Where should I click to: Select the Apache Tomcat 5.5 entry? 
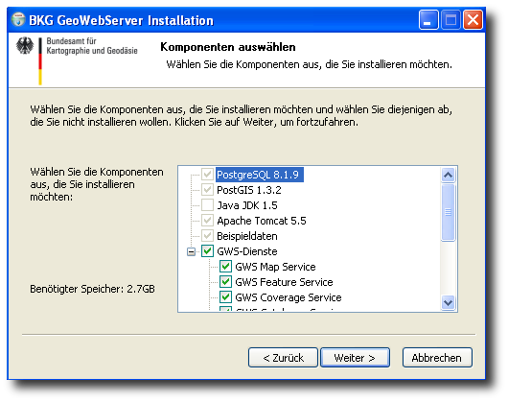[262, 221]
